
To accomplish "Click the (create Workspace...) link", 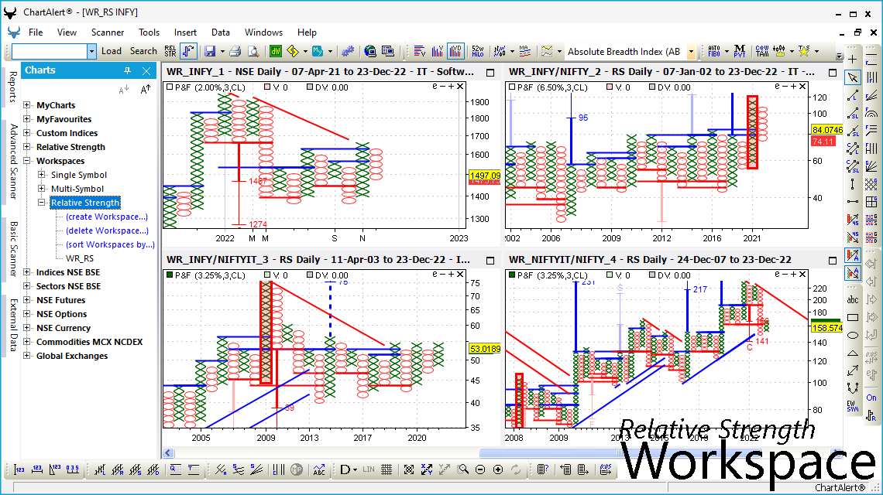I will (107, 217).
